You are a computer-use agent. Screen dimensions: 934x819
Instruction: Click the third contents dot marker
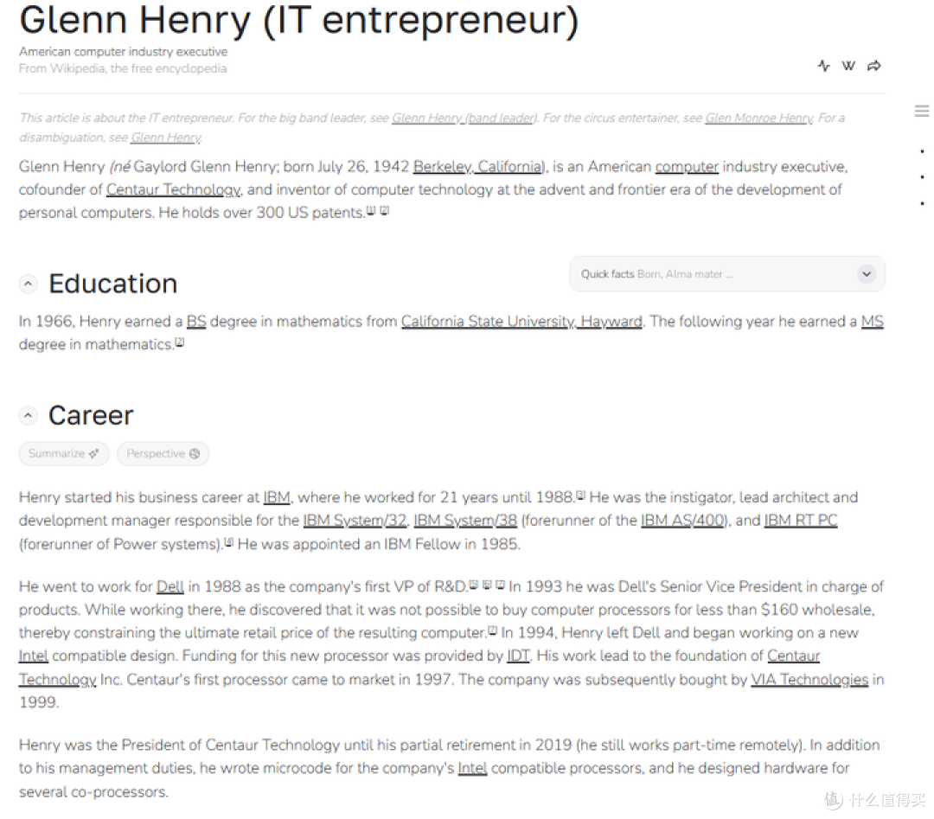tap(922, 203)
